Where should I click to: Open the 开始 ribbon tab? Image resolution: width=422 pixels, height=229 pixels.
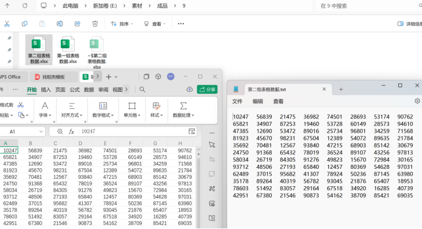click(31, 90)
